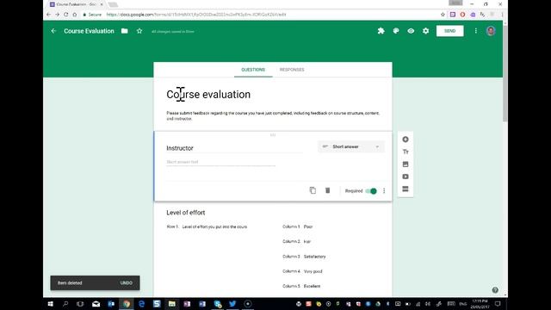The width and height of the screenshot is (551, 310).
Task: Open the Google account avatar
Action: point(491,31)
